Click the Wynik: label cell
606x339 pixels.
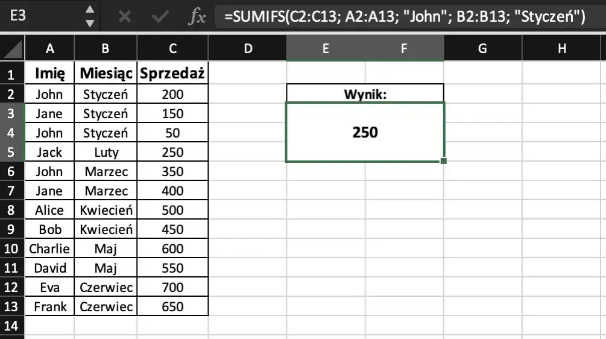tap(365, 94)
